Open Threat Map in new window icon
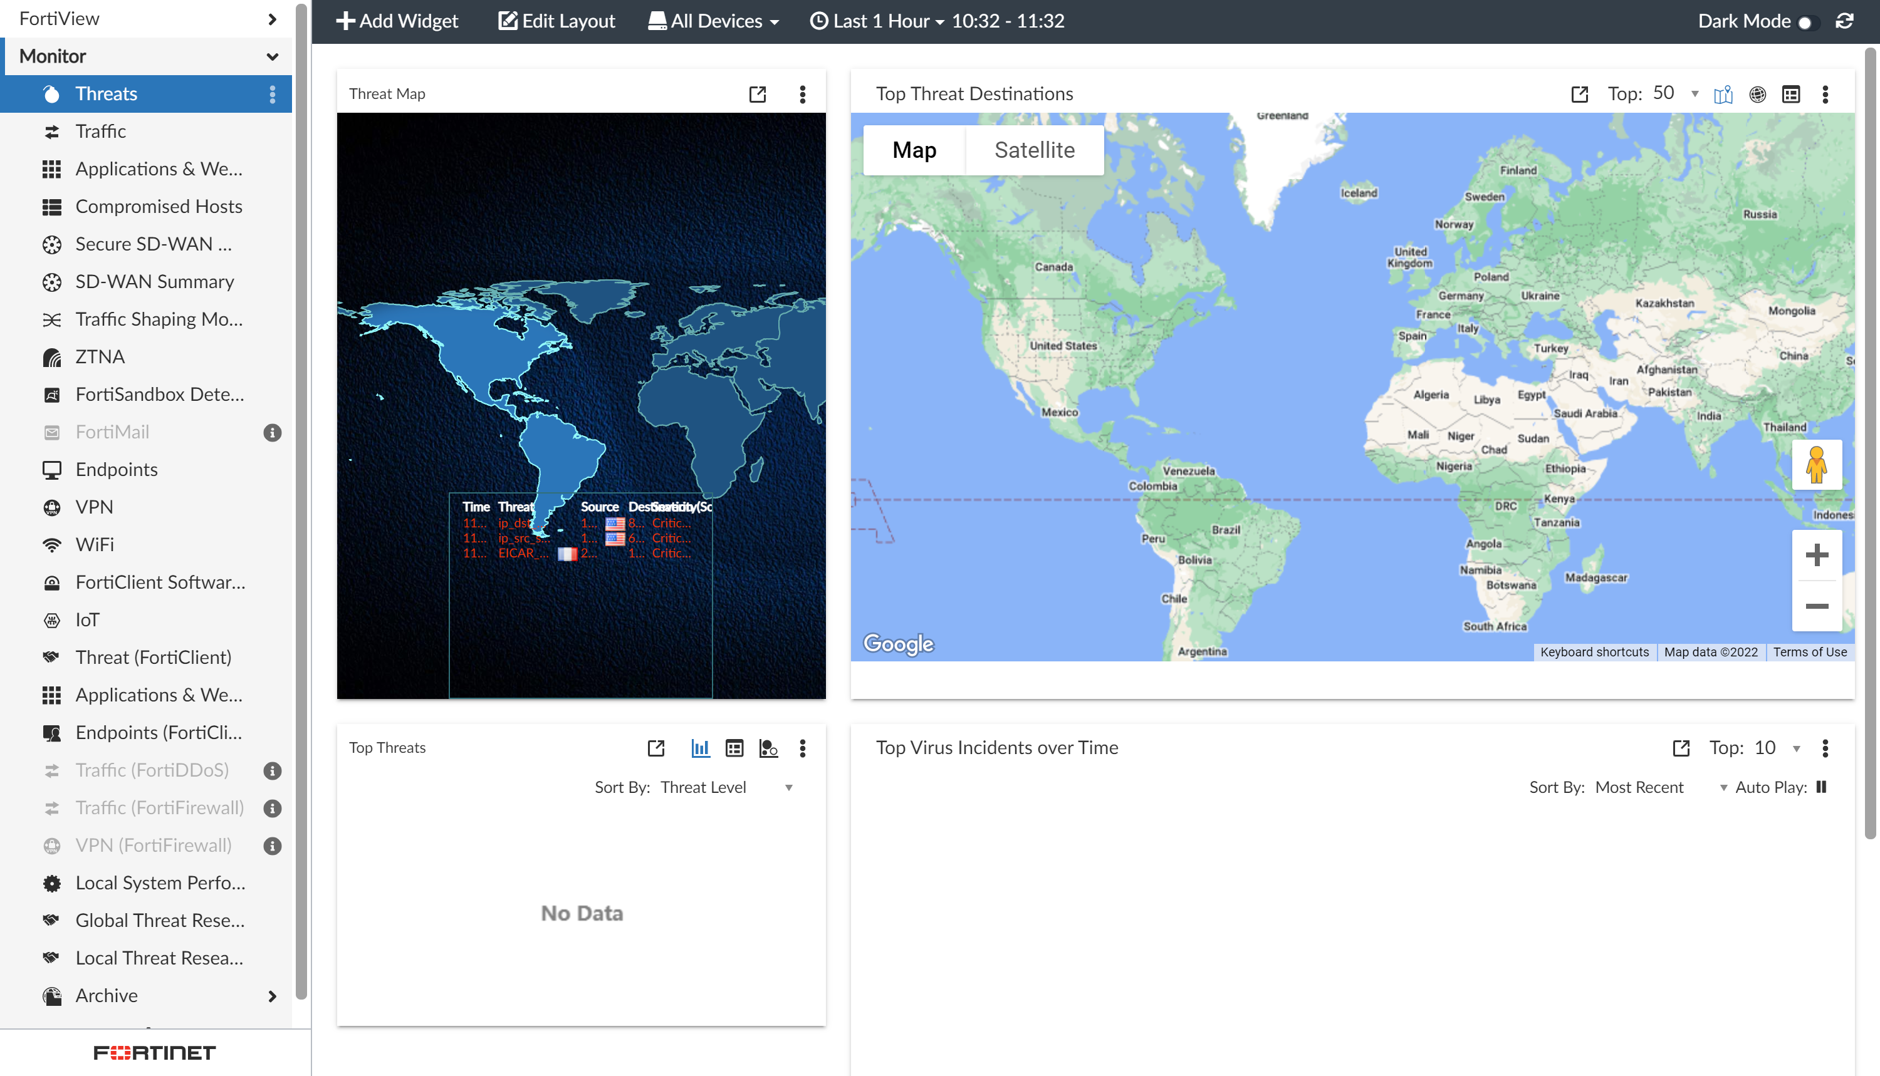This screenshot has width=1880, height=1076. pyautogui.click(x=758, y=94)
